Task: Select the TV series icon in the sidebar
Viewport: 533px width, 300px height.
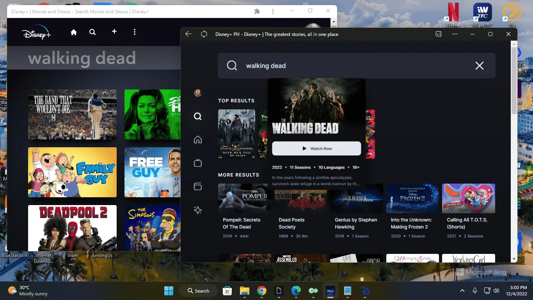Action: [198, 163]
